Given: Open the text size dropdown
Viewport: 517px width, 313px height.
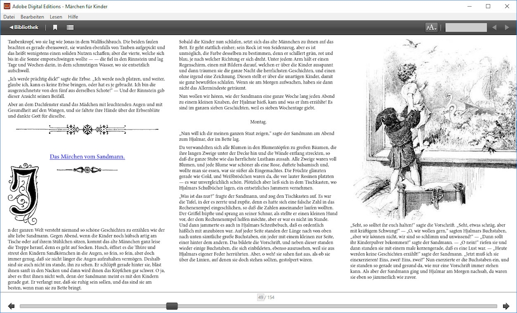Looking at the screenshot, I should point(432,27).
